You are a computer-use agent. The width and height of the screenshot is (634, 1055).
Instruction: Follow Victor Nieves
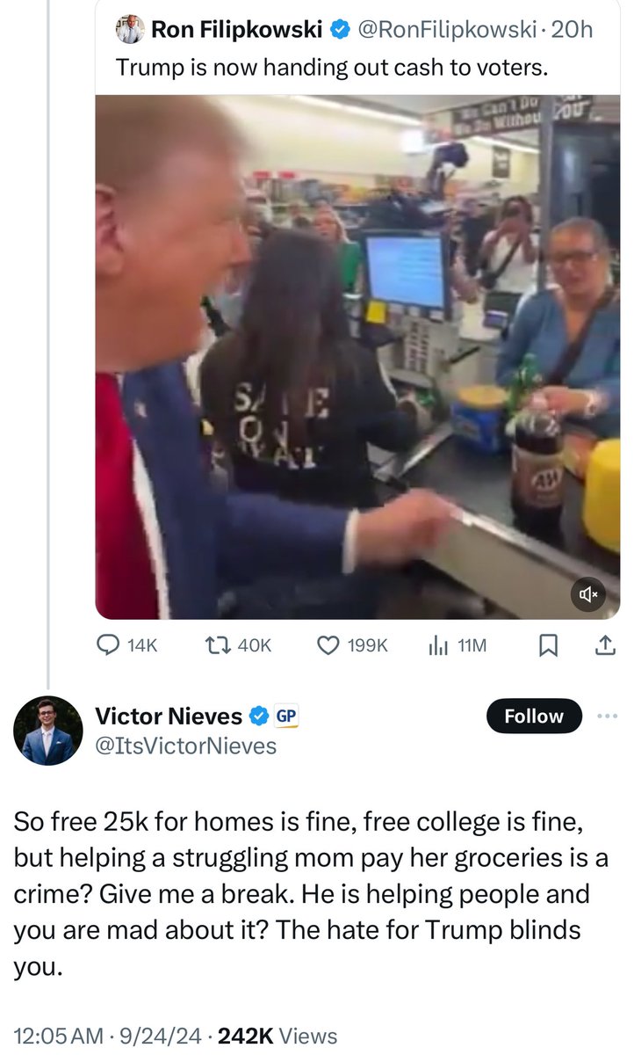tap(534, 716)
